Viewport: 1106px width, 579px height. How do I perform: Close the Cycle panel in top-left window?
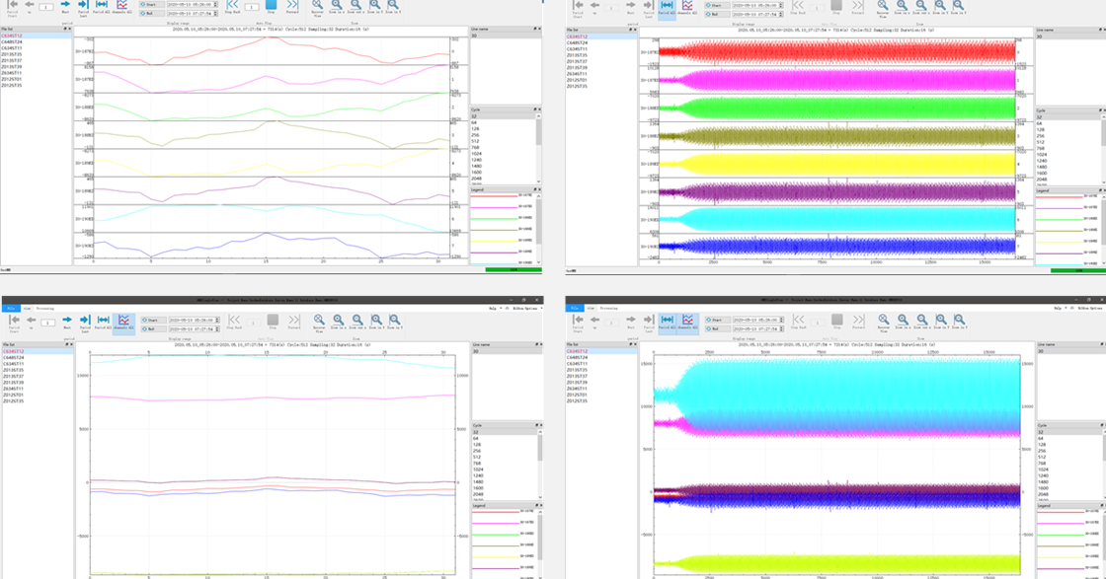[538, 109]
